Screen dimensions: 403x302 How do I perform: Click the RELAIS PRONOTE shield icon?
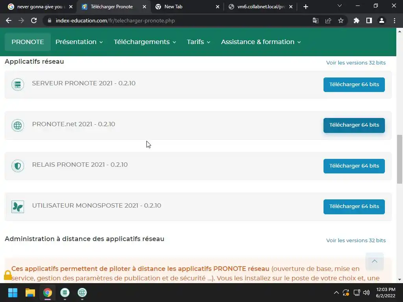tap(18, 166)
